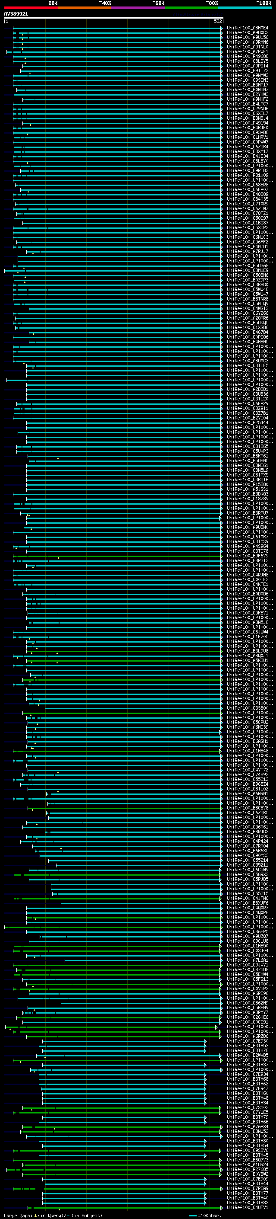
Task: Click the last hit label UniRef100_Q4UFY1
Action: (247, 1208)
